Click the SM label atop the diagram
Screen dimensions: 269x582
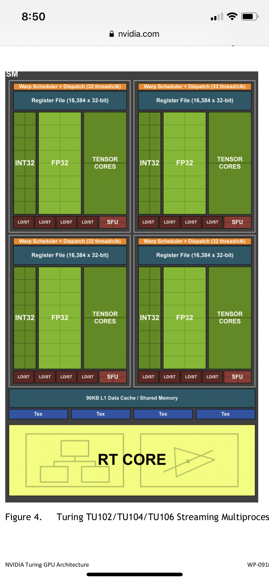pyautogui.click(x=12, y=74)
